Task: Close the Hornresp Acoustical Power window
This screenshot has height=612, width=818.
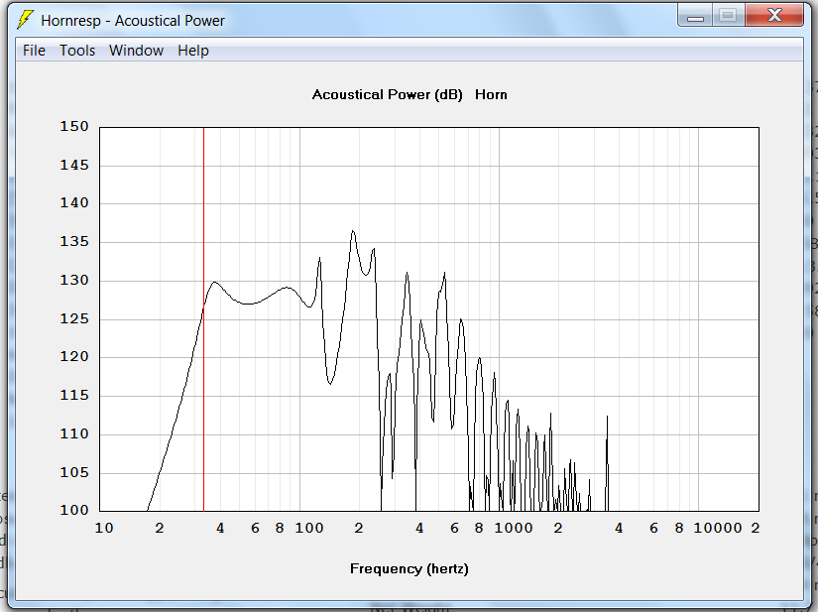Action: [774, 16]
